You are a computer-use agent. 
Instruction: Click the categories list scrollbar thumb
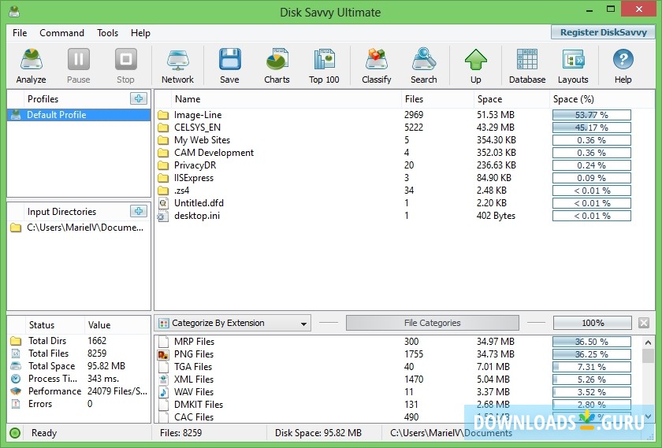648,356
